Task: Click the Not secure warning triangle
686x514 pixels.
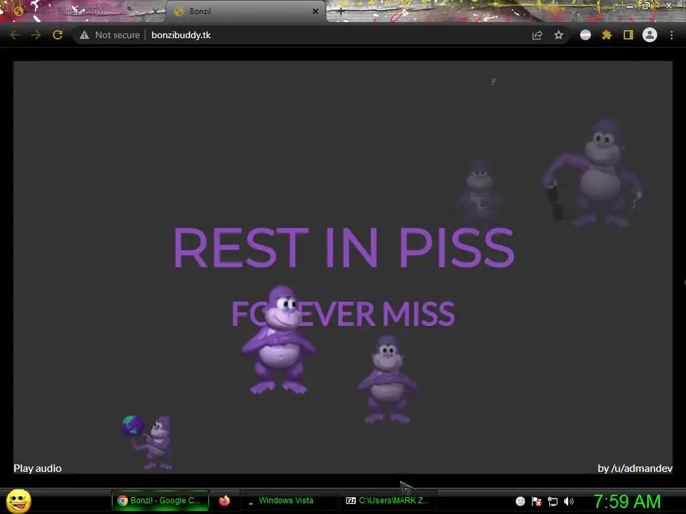Action: [x=84, y=35]
